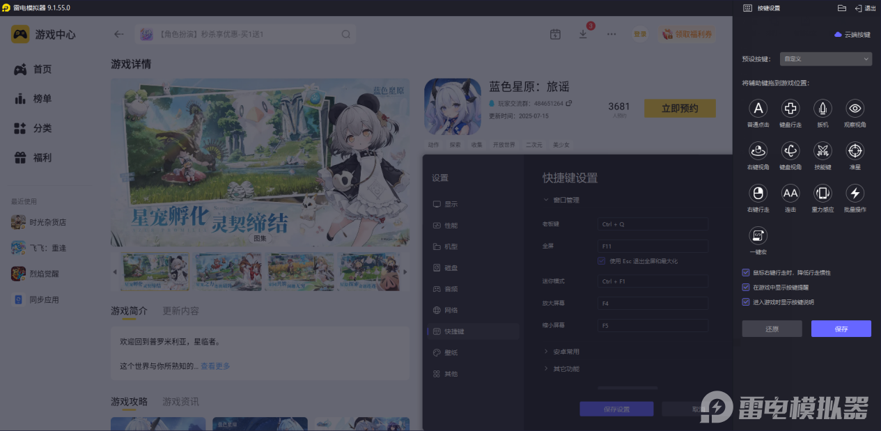Enable 使用 Esc 退出全屏和最大化 checkbox
The width and height of the screenshot is (881, 431).
[x=600, y=260]
